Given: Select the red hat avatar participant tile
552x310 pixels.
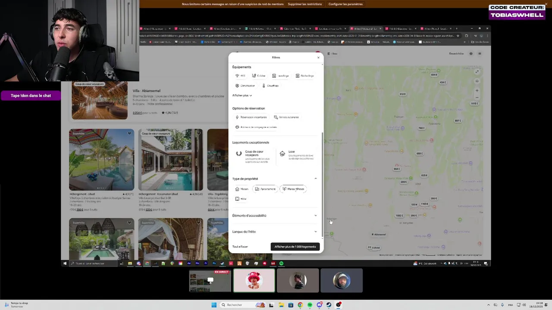Looking at the screenshot, I should (x=254, y=281).
